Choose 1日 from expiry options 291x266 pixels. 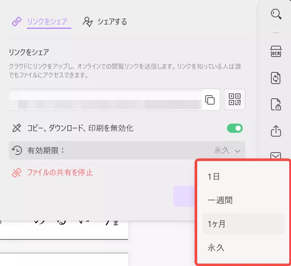tap(244, 177)
